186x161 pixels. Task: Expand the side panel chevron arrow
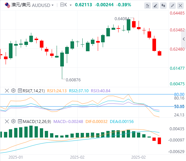pyautogui.click(x=184, y=39)
